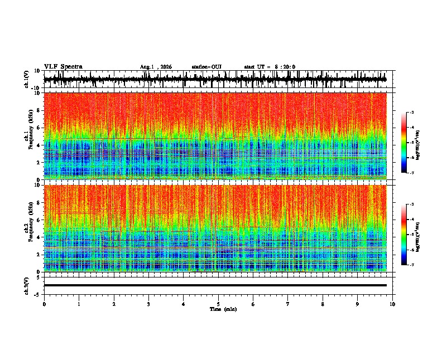
Task: Click the "station=OUI" header label
Action: tap(206, 67)
